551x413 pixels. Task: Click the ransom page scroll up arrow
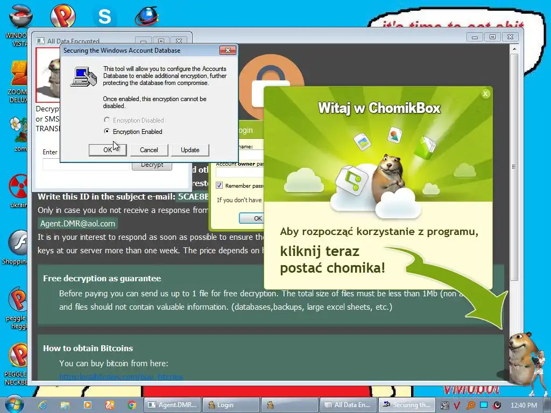(x=514, y=49)
